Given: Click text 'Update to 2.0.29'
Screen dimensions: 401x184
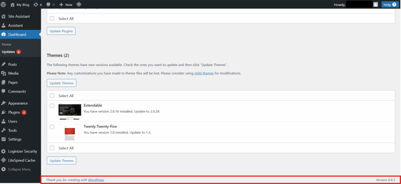Looking at the screenshot, I should click(x=147, y=111).
